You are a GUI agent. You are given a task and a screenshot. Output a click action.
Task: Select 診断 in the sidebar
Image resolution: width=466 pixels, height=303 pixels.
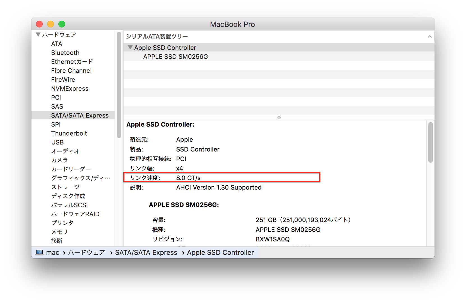(57, 241)
